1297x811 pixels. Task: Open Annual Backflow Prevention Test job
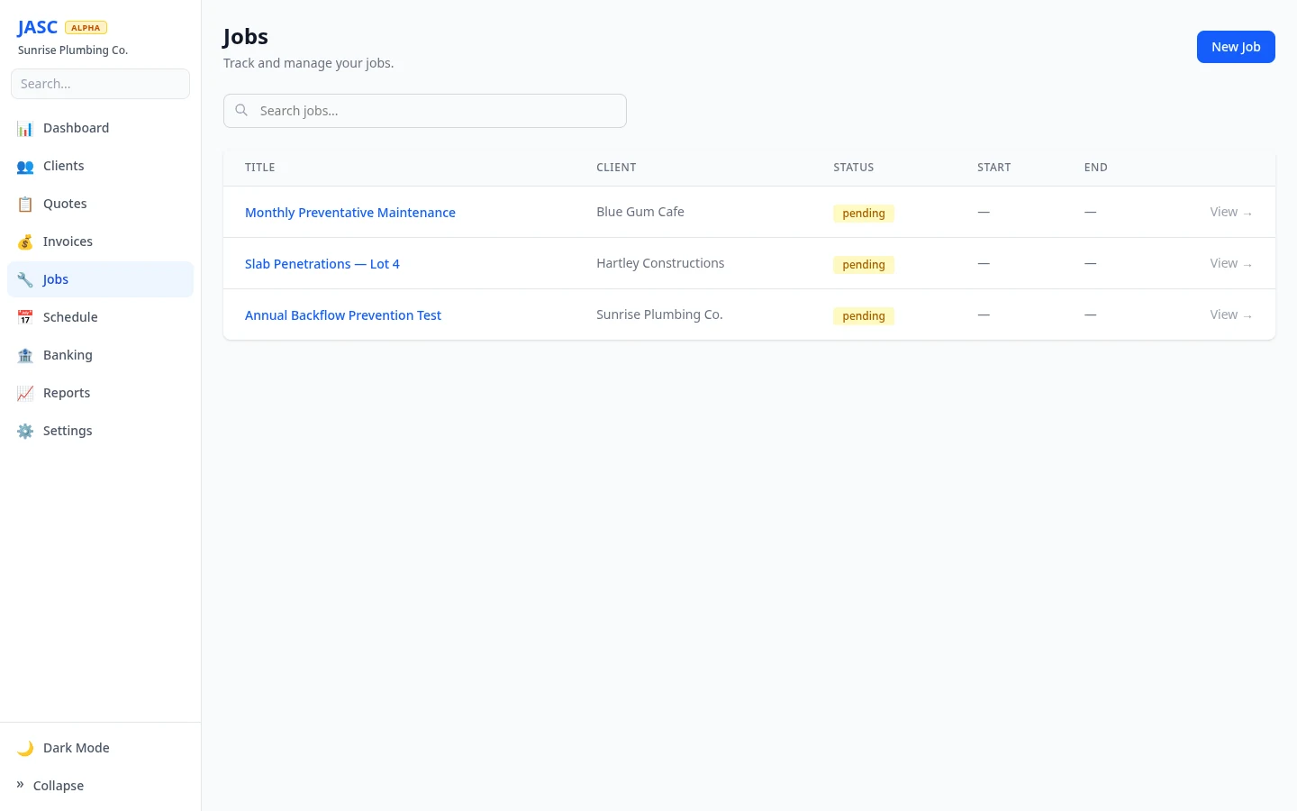pos(343,315)
